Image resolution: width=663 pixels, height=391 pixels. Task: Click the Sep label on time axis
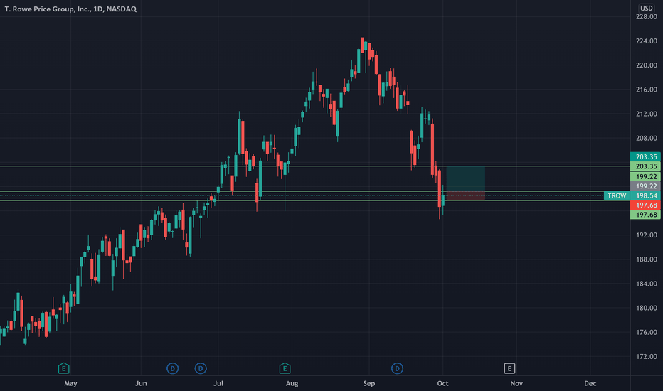369,384
